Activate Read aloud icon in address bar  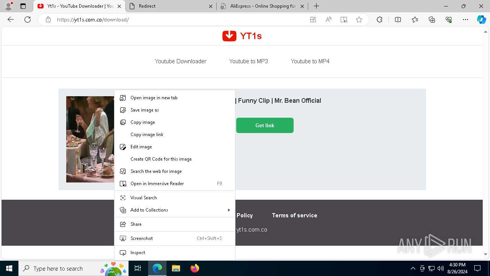pos(328,20)
